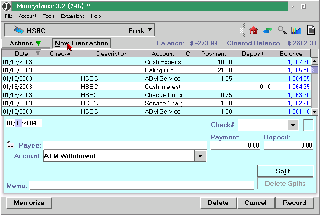Click the Date column sort arrow
The image size is (320, 215).
tap(37, 53)
